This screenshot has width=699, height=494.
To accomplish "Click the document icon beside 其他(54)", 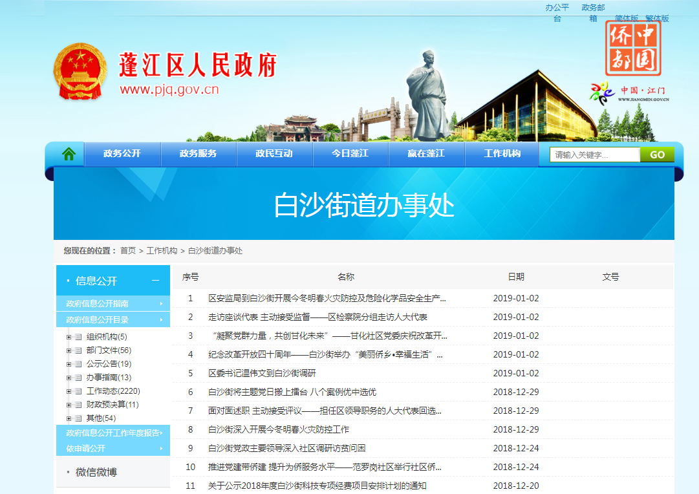I will coord(78,418).
